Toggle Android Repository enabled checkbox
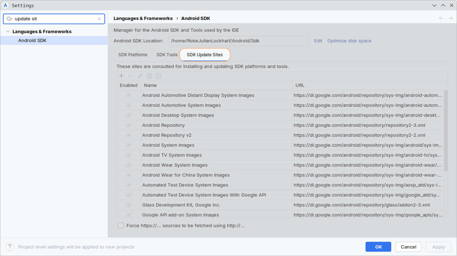This screenshot has width=457, height=256. pos(128,125)
